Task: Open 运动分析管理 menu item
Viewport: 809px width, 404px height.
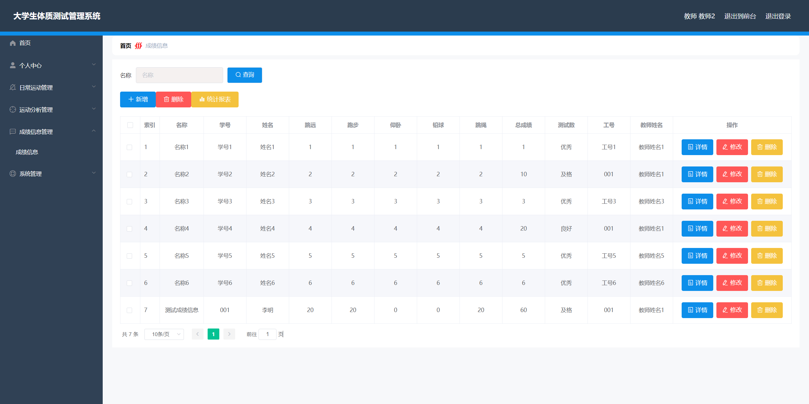Action: coord(51,110)
